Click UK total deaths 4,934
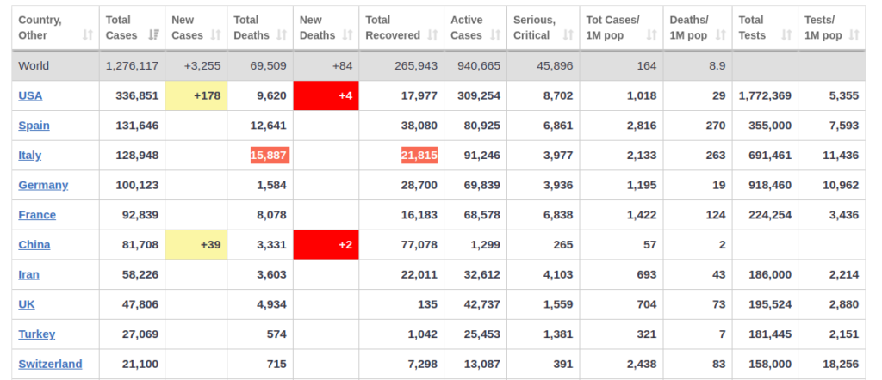The width and height of the screenshot is (882, 380). (271, 304)
